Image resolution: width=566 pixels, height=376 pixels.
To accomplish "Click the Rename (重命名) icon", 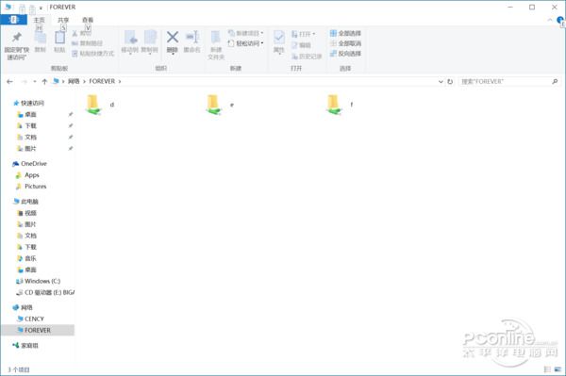I will [192, 37].
